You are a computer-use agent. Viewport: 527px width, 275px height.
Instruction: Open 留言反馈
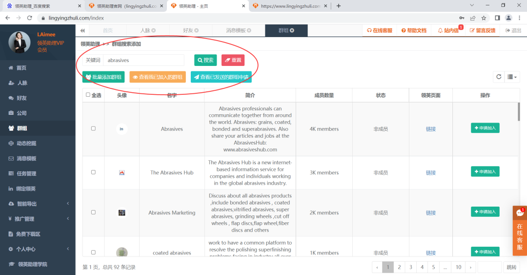482,30
